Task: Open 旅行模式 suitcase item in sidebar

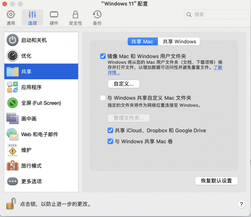Action: pos(13,166)
